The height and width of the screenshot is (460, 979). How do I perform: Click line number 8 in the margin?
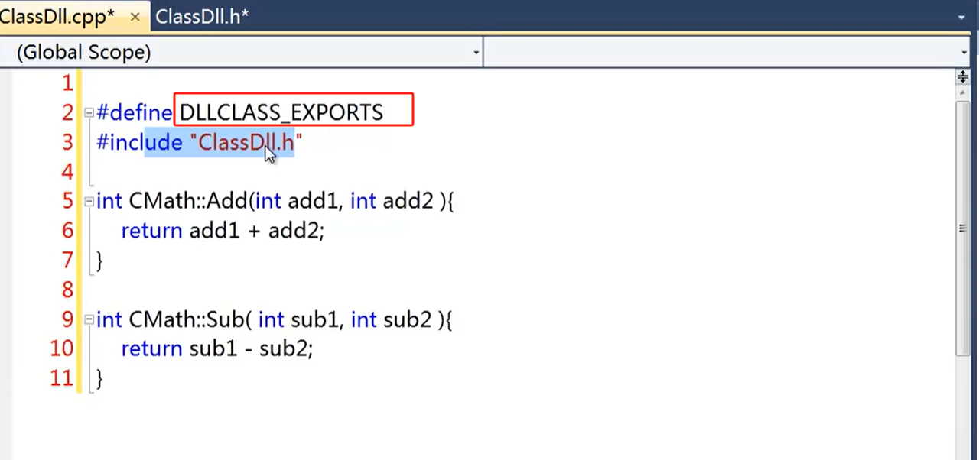67,290
